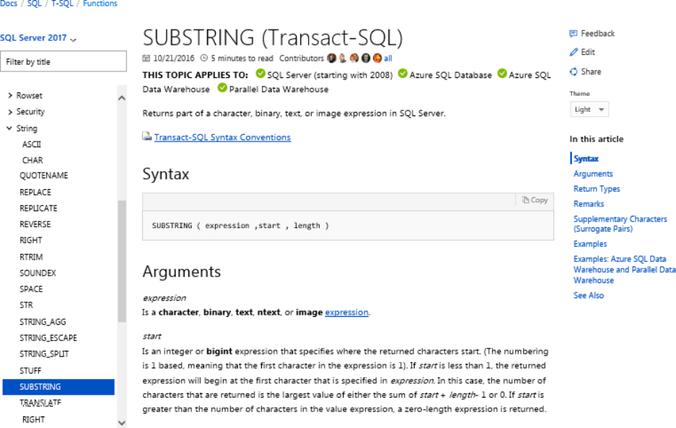Jump to Return Types section
Image resolution: width=676 pixels, height=428 pixels.
click(597, 189)
